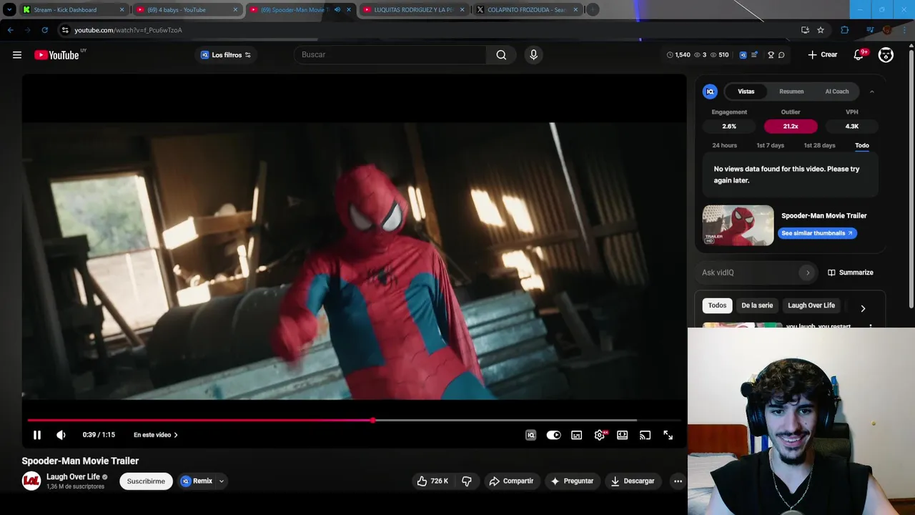Switch to the 'Stream - Kick Dashboard' tab

73,10
